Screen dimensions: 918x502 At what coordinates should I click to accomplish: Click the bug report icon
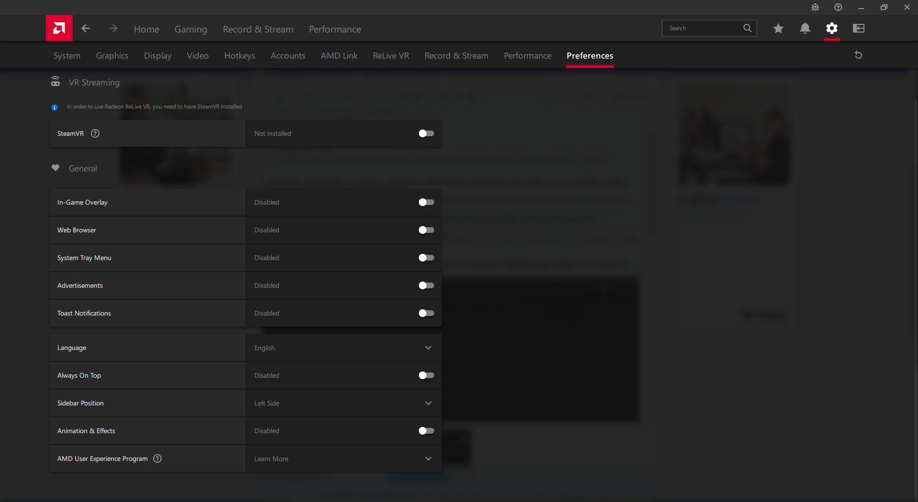coord(815,7)
